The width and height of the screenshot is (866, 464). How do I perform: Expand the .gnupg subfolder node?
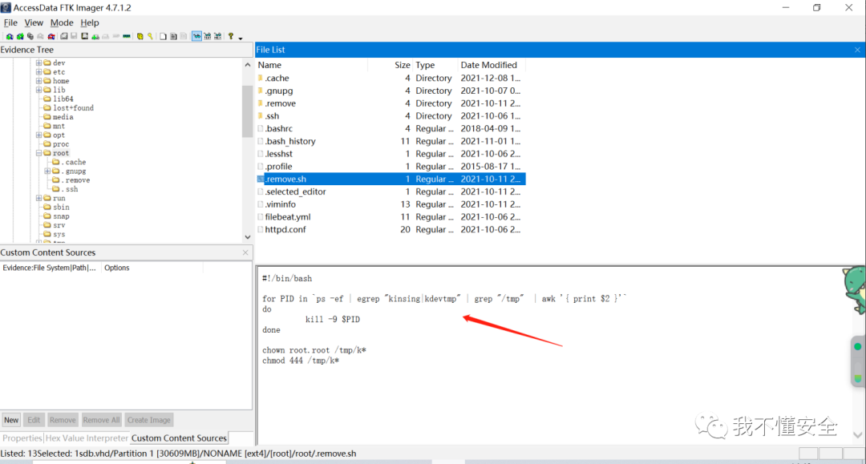tap(47, 171)
